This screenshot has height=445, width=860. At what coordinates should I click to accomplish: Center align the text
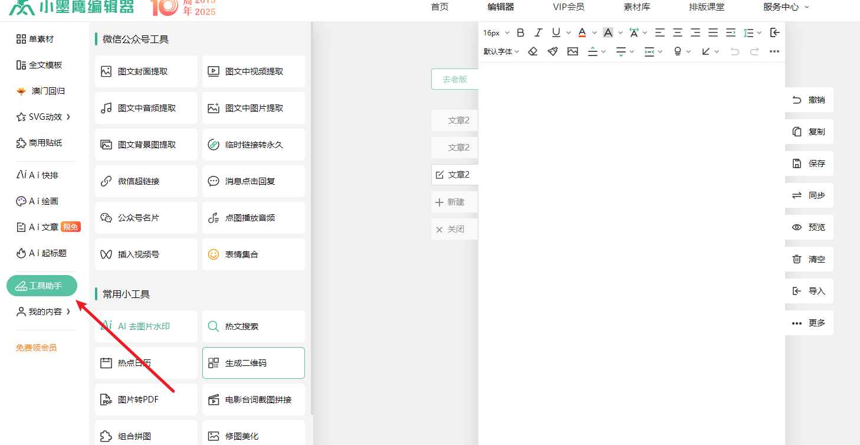[678, 32]
